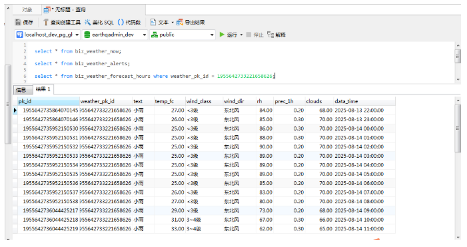This screenshot has height=247, width=467.
Task: Click the results grid scroll up arrow
Action: pos(458,101)
